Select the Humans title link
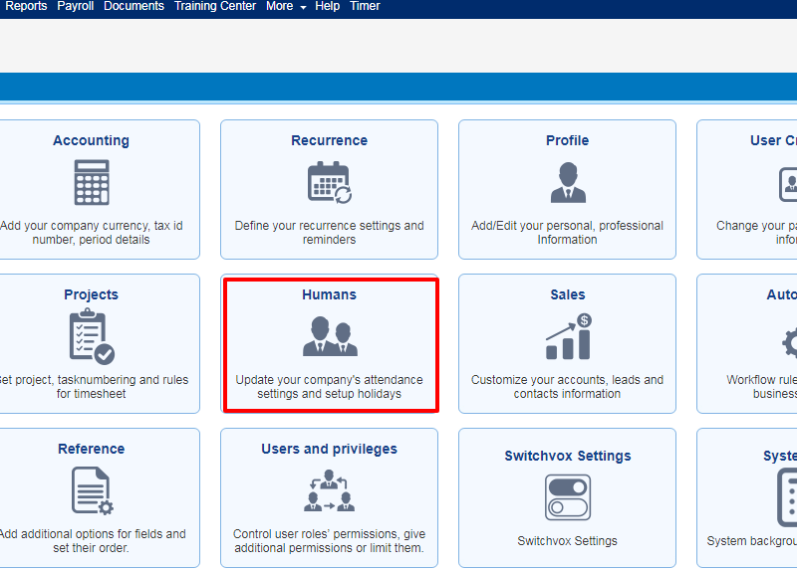 [330, 294]
